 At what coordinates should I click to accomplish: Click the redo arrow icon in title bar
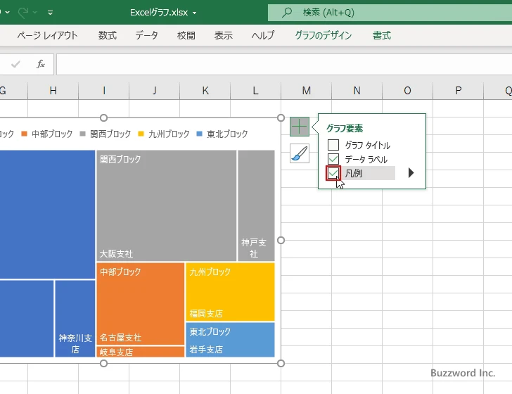[x=23, y=13]
